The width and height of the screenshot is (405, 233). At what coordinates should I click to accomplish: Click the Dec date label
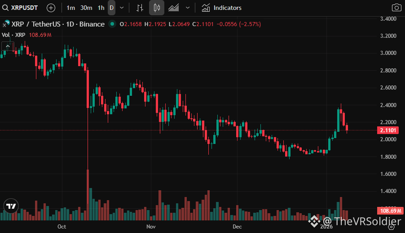tap(237, 227)
